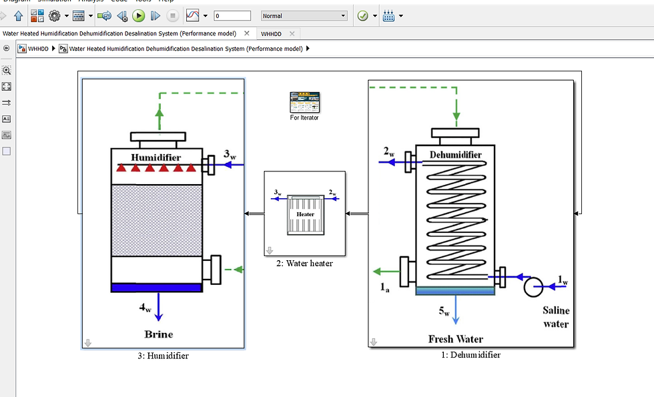Expand the Build Model dropdown arrow

[401, 16]
